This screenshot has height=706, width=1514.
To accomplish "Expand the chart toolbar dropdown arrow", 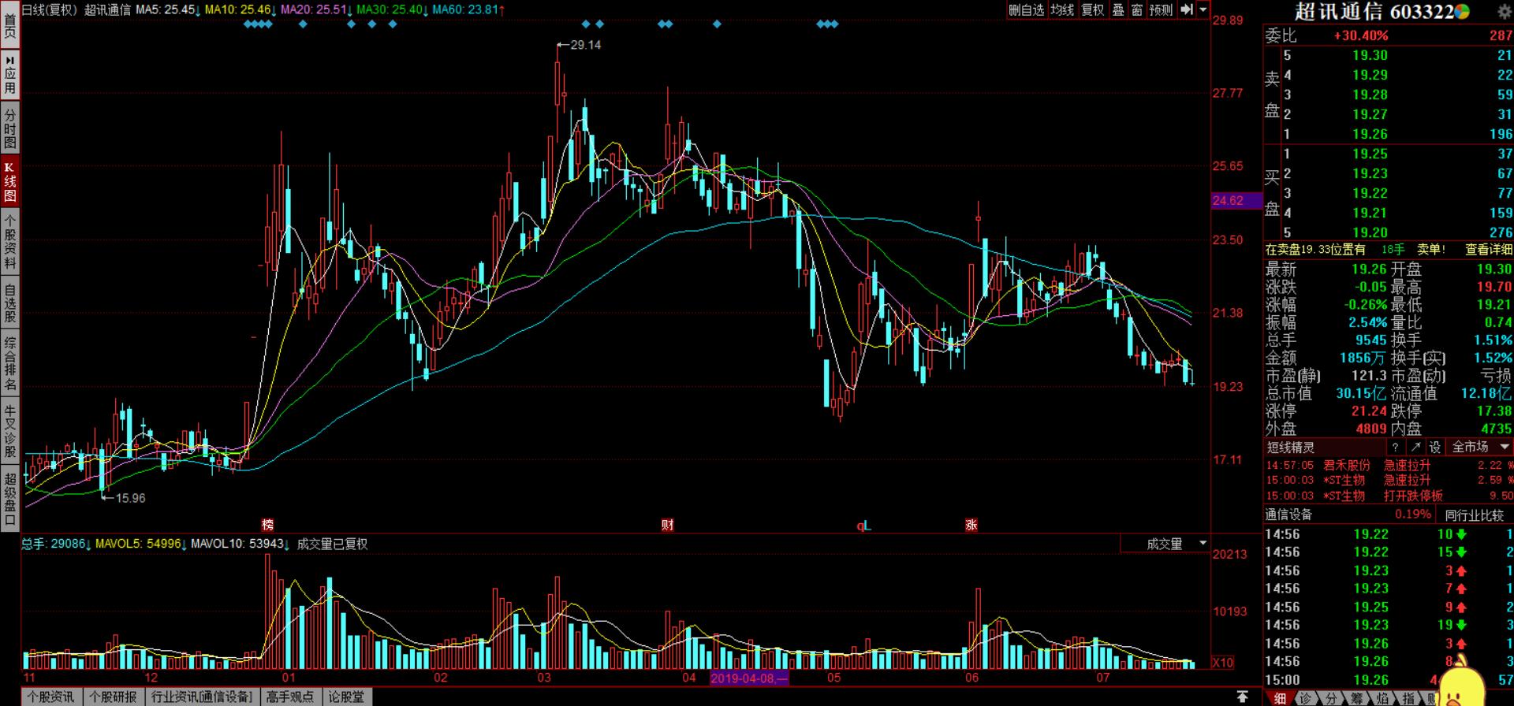I will (1203, 9).
